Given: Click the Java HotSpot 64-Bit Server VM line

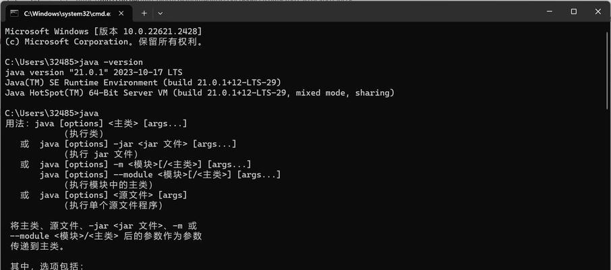Looking at the screenshot, I should click(200, 93).
